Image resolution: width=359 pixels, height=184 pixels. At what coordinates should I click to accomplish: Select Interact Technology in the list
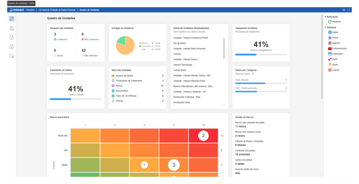(183, 65)
